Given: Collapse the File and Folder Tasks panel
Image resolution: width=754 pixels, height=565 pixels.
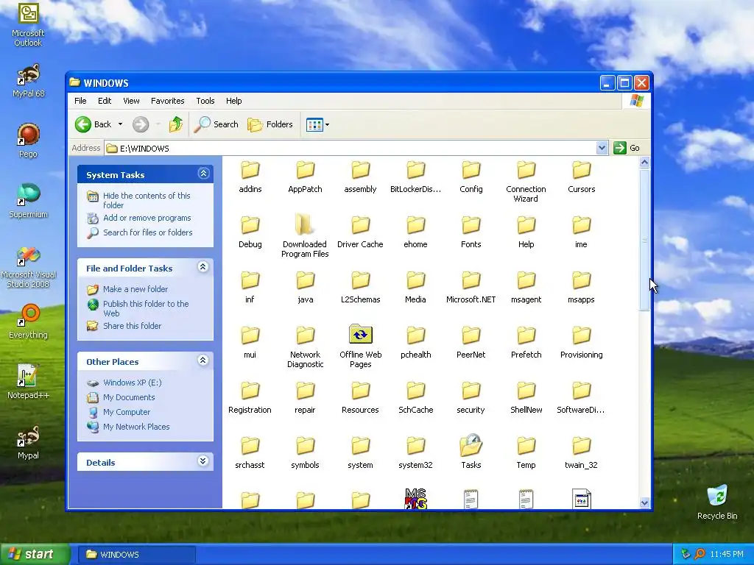Looking at the screenshot, I should click(x=203, y=267).
